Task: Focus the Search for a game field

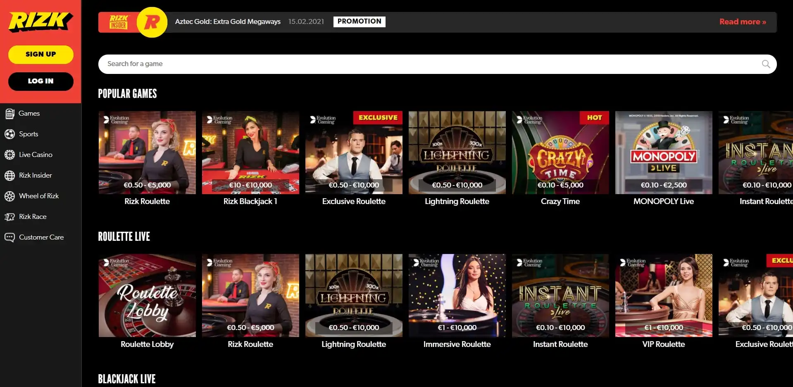Action: pyautogui.click(x=430, y=64)
